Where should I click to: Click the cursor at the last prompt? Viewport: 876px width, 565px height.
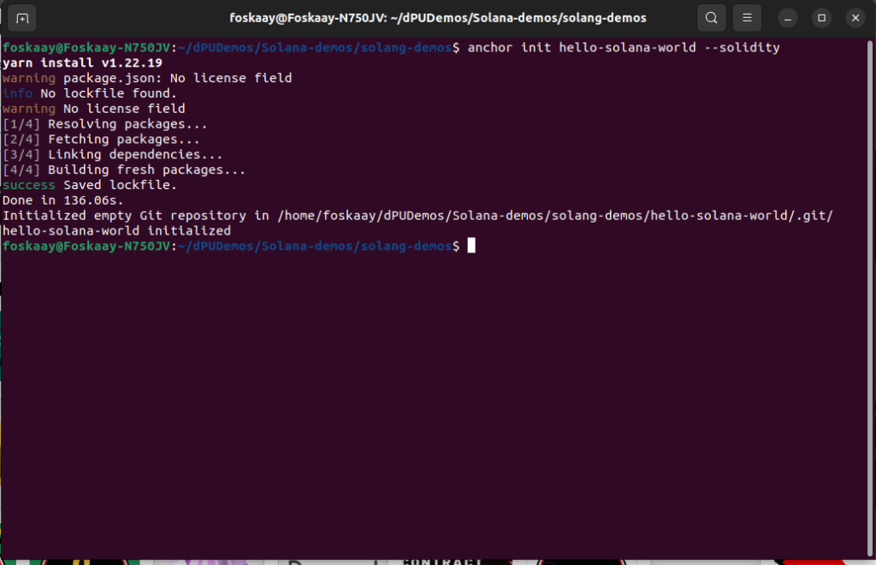(x=471, y=246)
